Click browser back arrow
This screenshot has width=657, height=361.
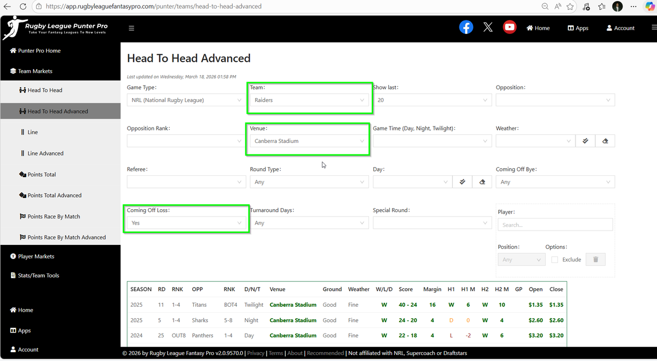pyautogui.click(x=7, y=7)
